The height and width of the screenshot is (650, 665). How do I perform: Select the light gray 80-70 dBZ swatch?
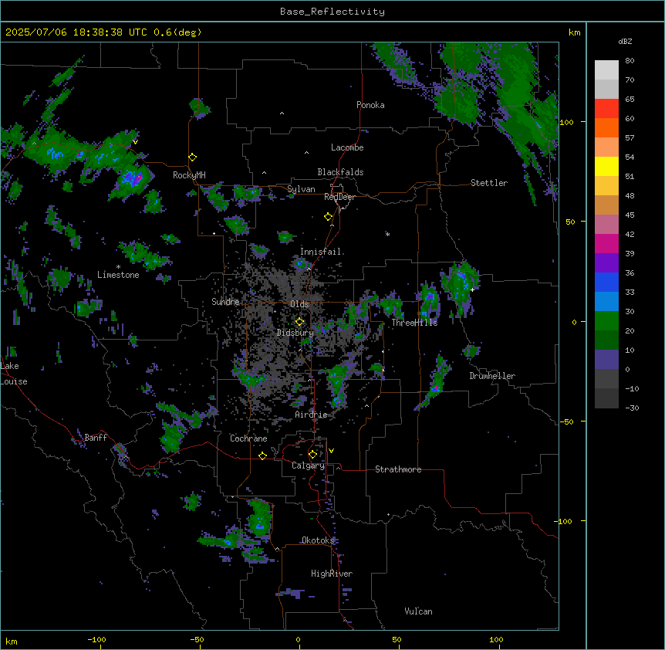point(606,70)
